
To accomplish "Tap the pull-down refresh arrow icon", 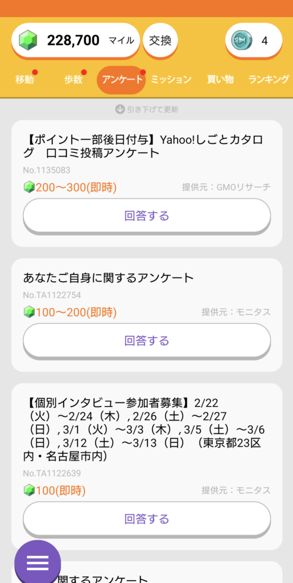I will 119,109.
